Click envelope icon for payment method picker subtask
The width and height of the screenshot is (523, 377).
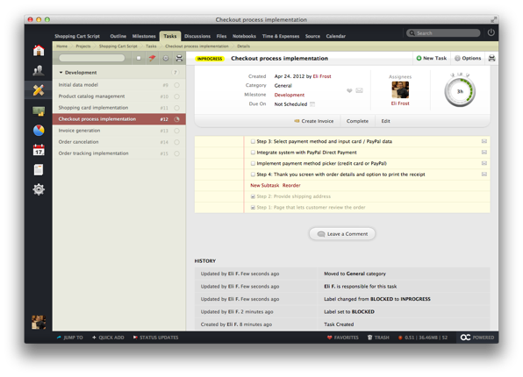[x=484, y=163]
